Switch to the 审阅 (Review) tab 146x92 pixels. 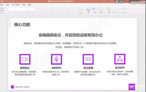[24, 5]
